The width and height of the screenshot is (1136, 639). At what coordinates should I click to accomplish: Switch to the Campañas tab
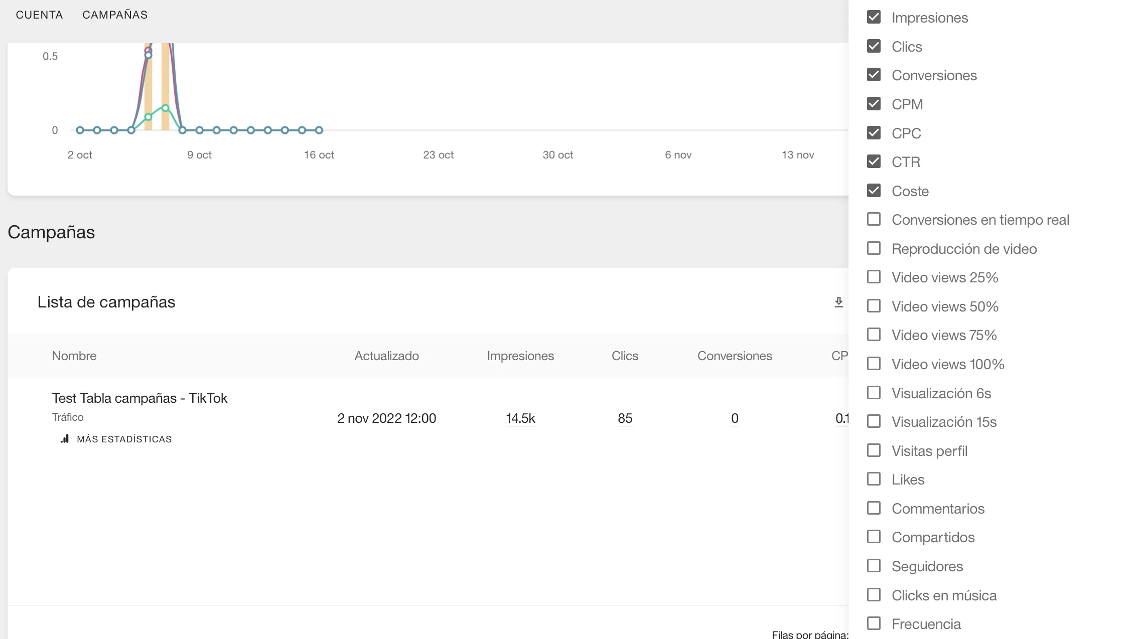click(x=115, y=15)
